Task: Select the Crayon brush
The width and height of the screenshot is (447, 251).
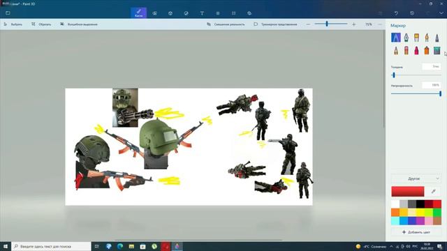Action: point(416,51)
